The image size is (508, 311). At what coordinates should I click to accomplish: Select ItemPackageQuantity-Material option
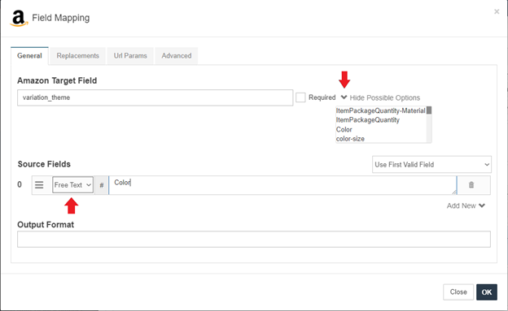(x=380, y=110)
